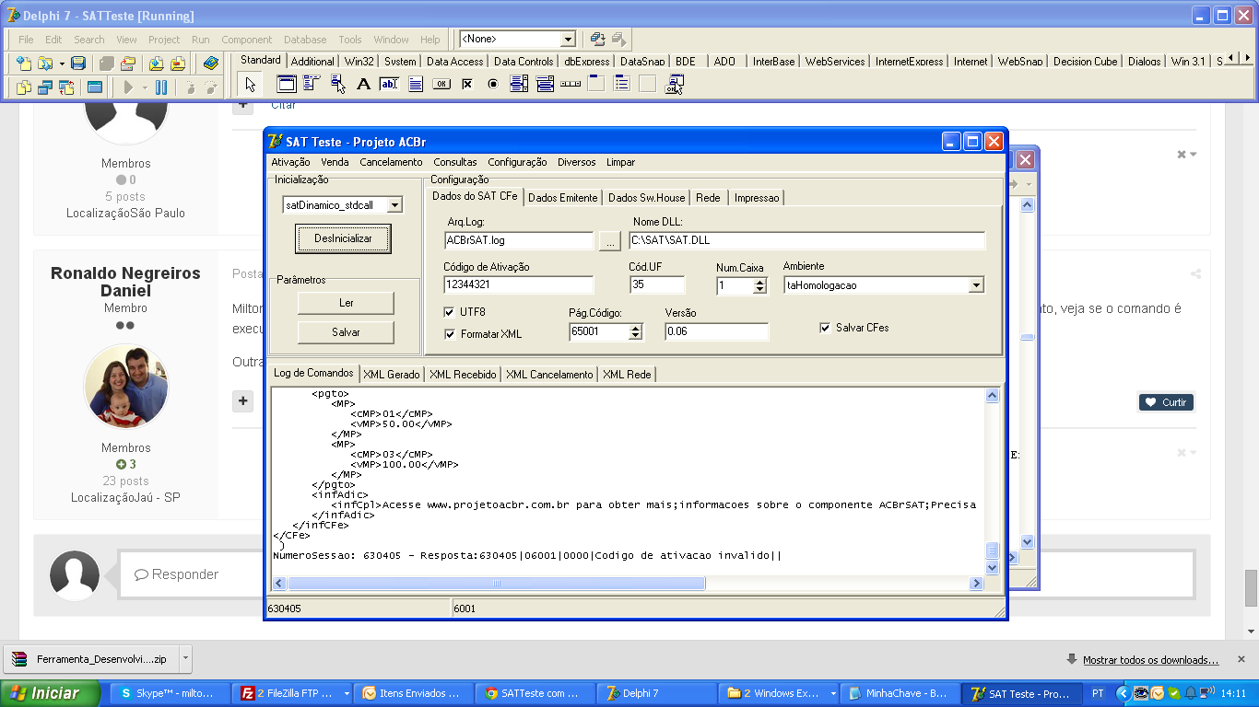Click Open Project icon in Delphi toolbar

128,64
